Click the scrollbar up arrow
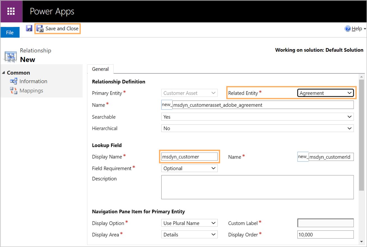Screen dimensions: 367x247 [x=361, y=77]
